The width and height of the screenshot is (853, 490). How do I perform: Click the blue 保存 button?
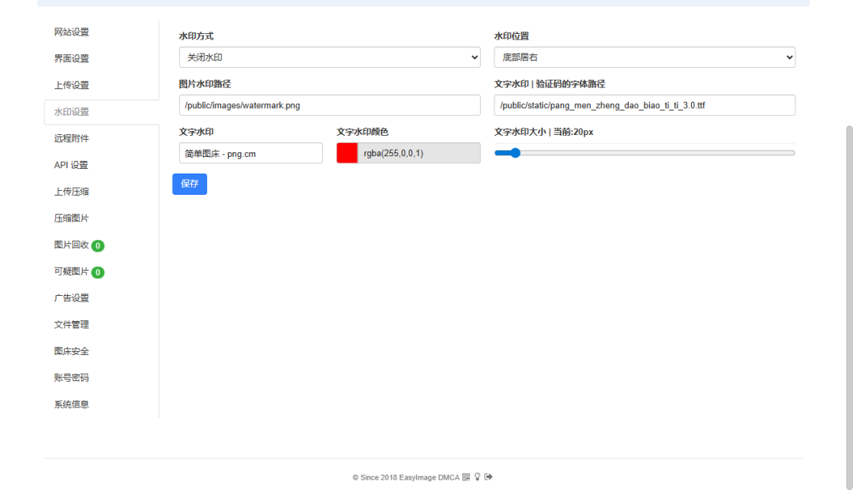tap(190, 184)
